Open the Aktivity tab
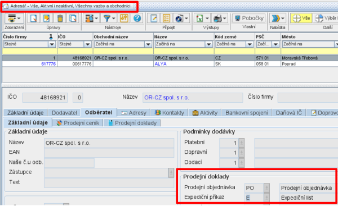 205,113
